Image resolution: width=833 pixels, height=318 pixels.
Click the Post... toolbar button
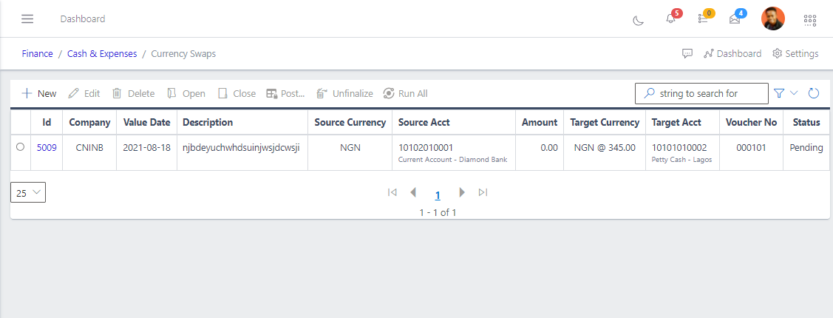[x=285, y=94]
